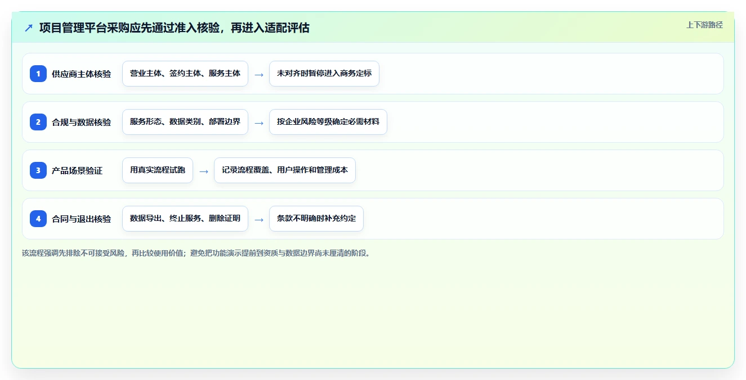Click the 上下游路径 label in the header

[704, 25]
